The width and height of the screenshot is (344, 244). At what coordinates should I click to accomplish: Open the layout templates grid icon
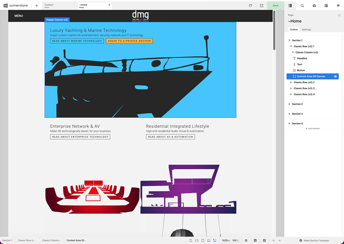(x=326, y=5)
